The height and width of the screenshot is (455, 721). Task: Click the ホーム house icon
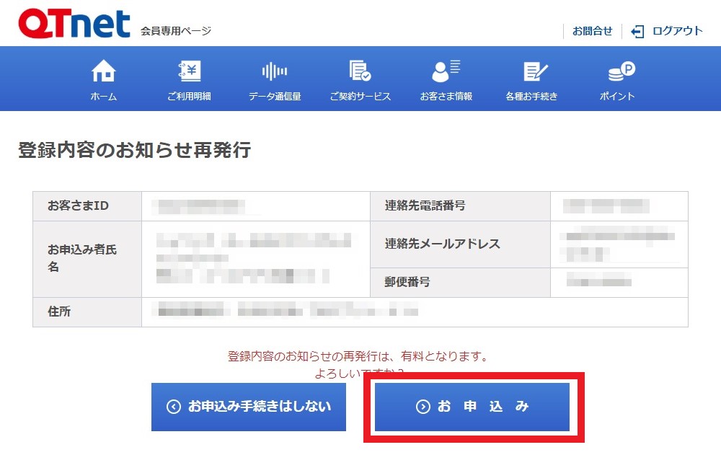103,71
